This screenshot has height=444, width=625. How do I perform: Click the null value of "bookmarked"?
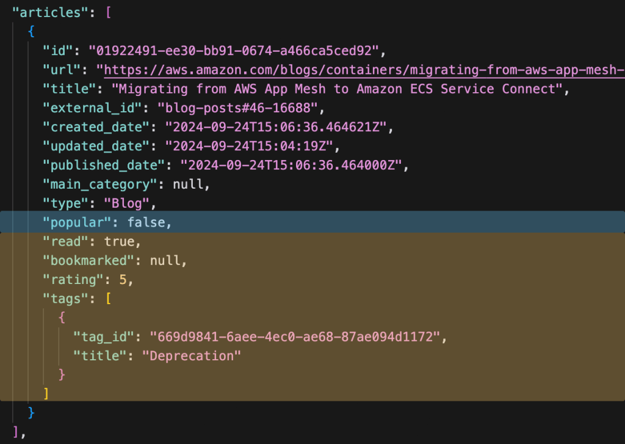pyautogui.click(x=165, y=261)
